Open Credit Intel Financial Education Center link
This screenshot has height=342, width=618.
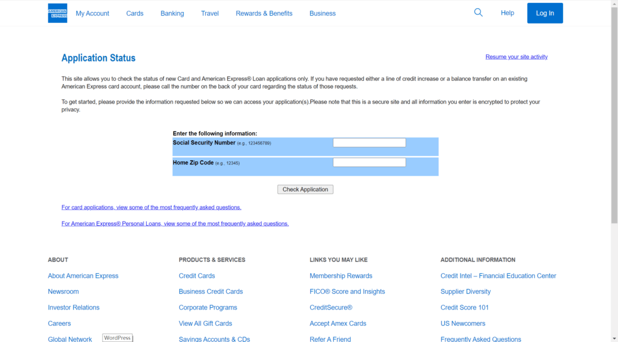click(x=498, y=276)
